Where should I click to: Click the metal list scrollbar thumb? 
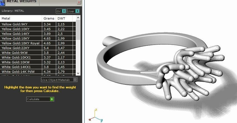[78, 30]
